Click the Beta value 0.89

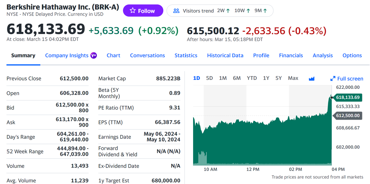175,93
